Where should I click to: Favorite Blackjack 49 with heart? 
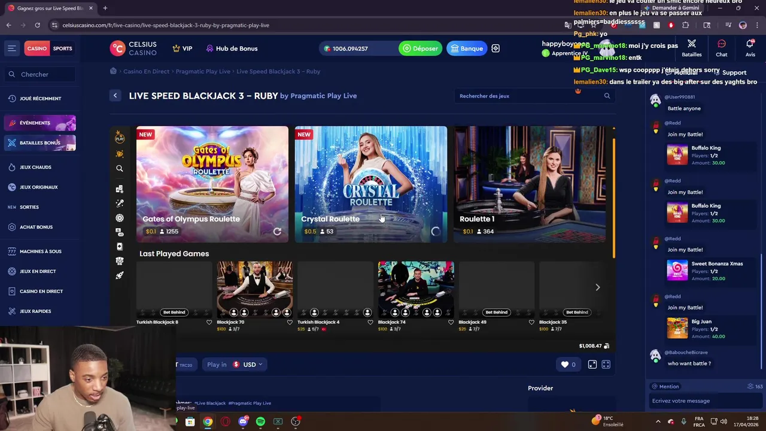point(531,322)
